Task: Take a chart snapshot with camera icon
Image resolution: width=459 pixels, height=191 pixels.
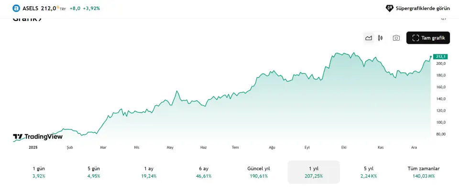Action: pos(396,38)
